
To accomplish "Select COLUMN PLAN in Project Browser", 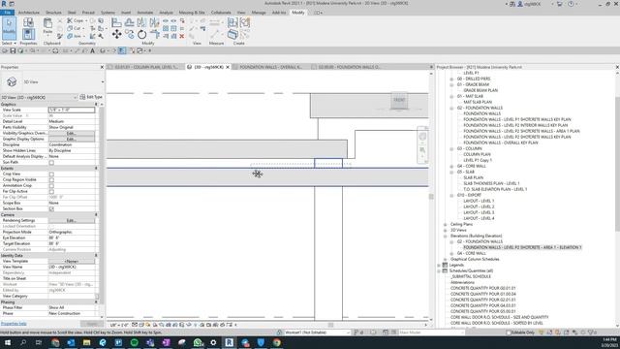I will [x=477, y=155].
